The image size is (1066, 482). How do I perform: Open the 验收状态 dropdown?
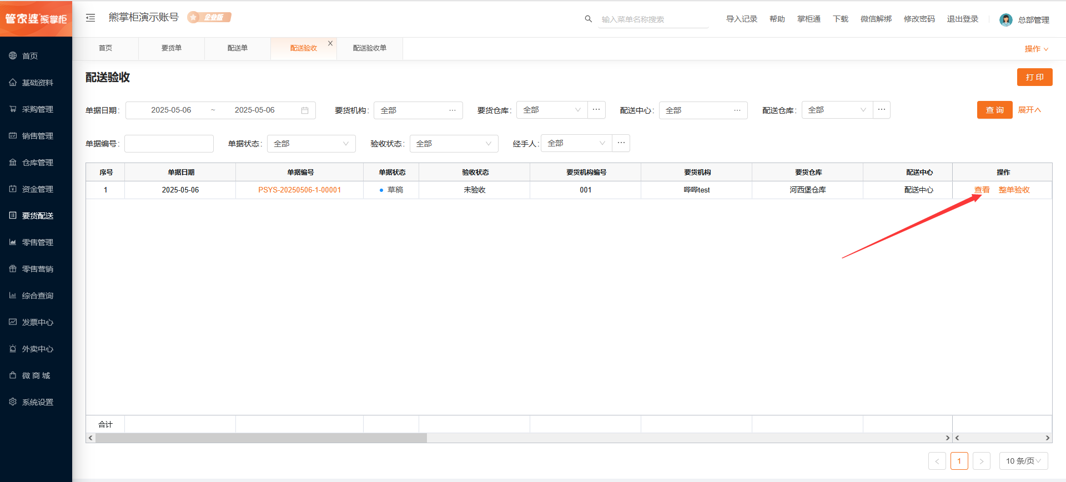tap(454, 144)
